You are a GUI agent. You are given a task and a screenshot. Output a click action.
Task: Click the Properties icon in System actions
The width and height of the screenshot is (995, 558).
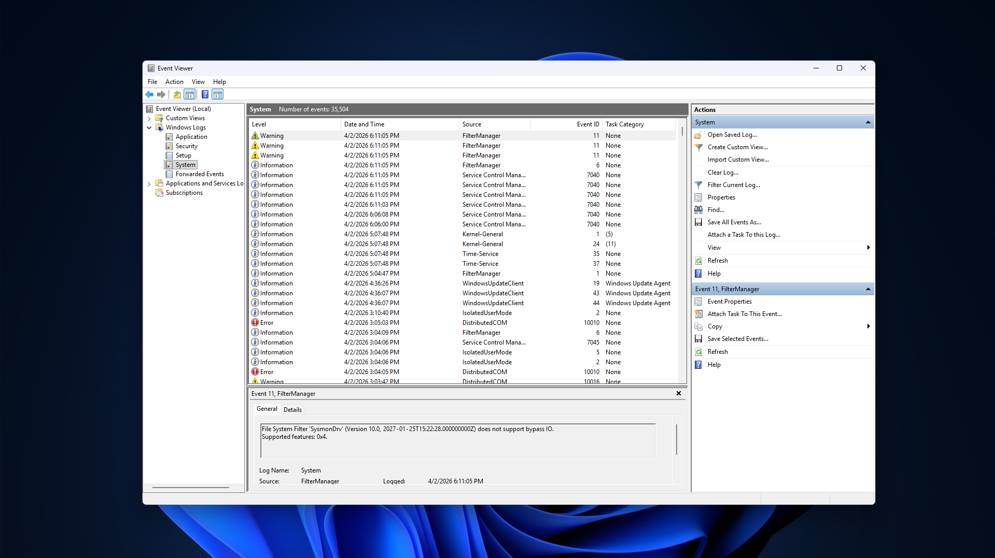click(698, 197)
